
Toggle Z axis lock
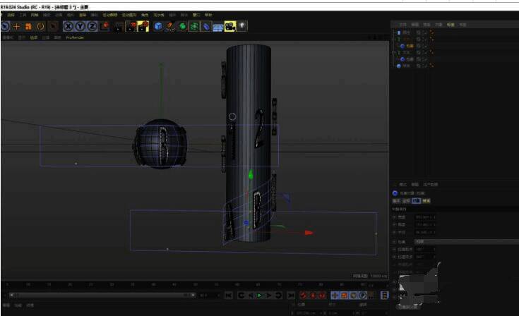coord(93,26)
